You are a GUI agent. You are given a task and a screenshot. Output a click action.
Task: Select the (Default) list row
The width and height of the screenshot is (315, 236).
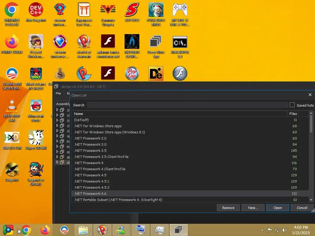[190, 120]
